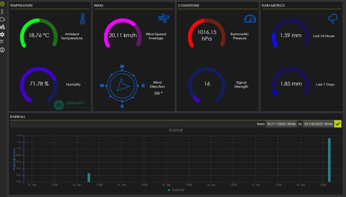This screenshot has width=346, height=197.
Task: Click the tall rainfall bar on 18 Jan
Action: (x=329, y=160)
